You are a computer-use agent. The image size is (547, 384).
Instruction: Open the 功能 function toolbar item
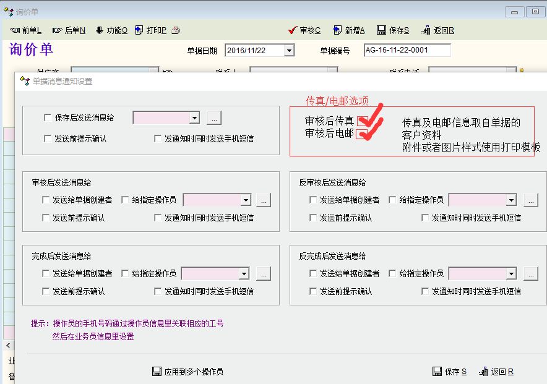click(x=100, y=30)
